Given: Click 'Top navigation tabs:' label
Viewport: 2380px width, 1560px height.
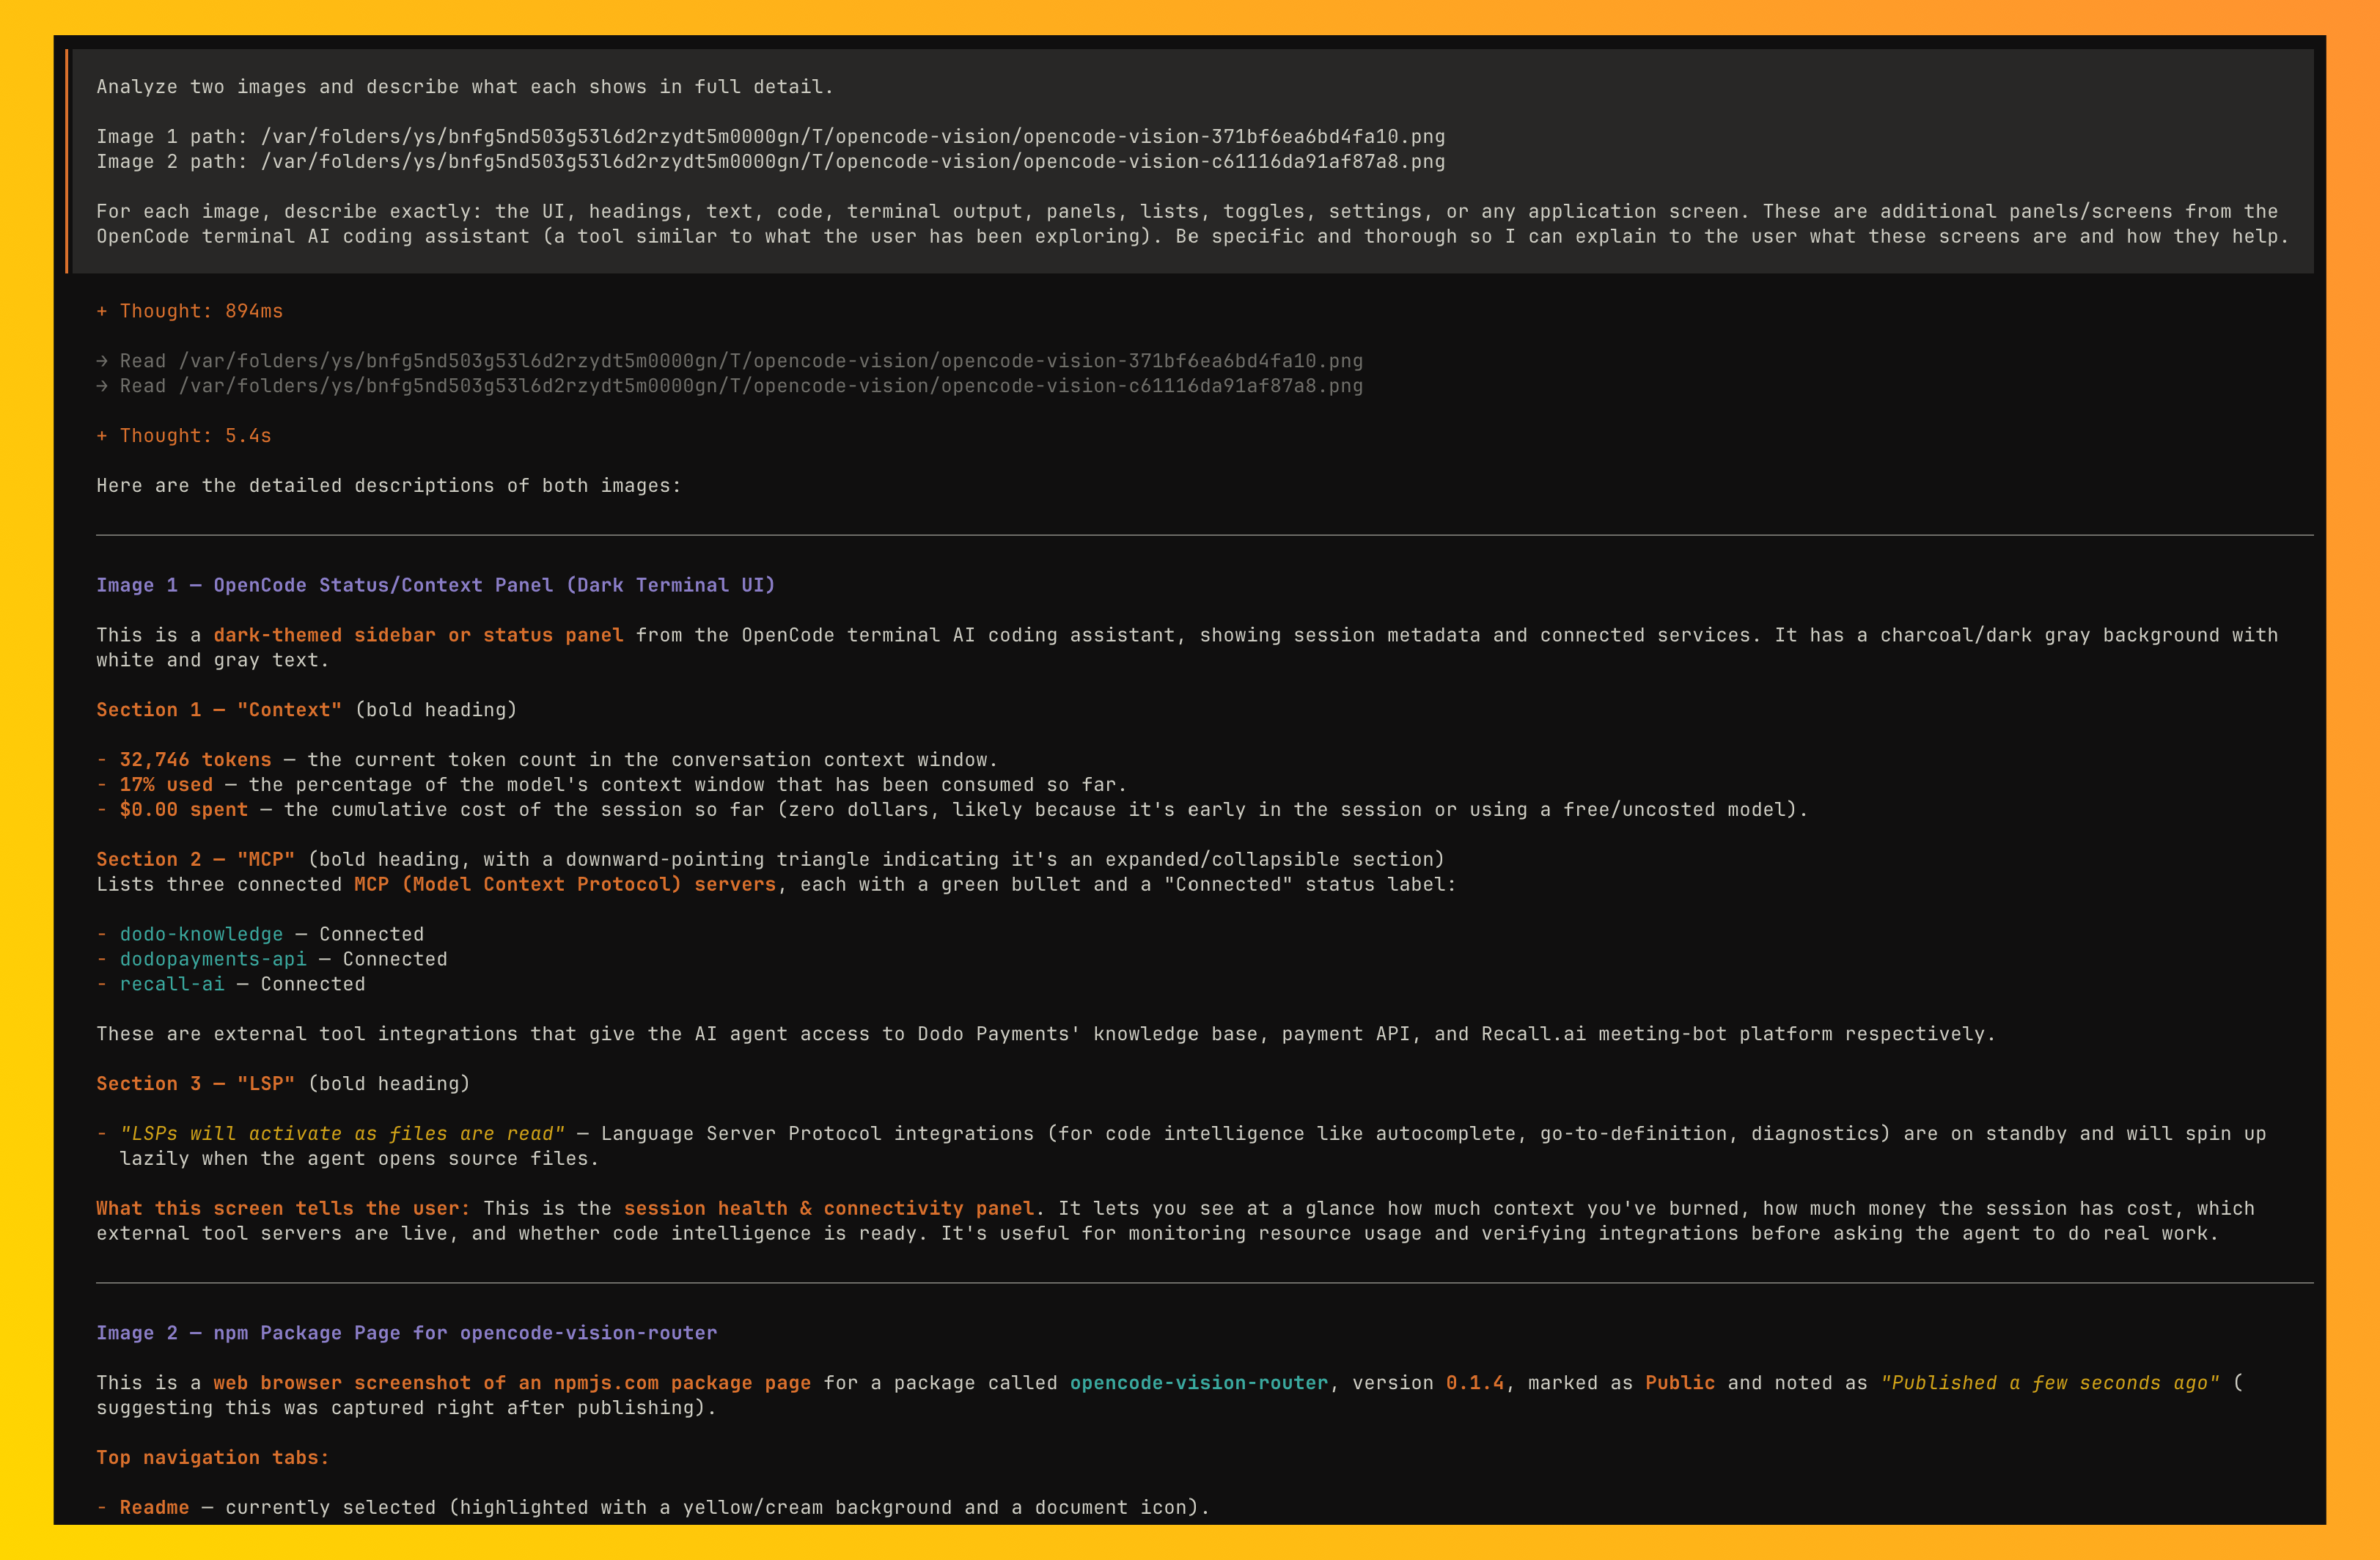Looking at the screenshot, I should click(x=213, y=1458).
